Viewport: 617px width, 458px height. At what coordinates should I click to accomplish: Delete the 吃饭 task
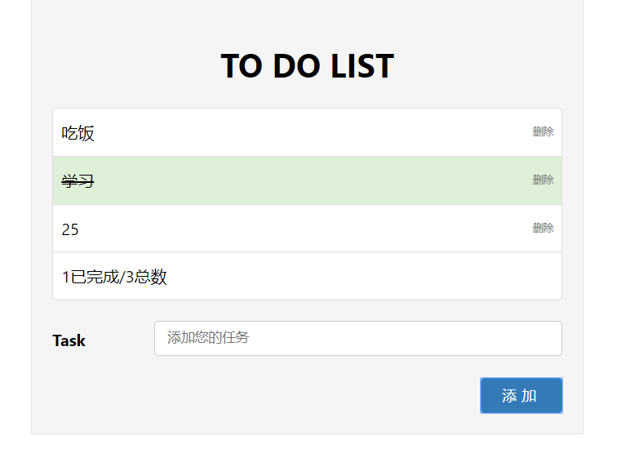coord(543,131)
